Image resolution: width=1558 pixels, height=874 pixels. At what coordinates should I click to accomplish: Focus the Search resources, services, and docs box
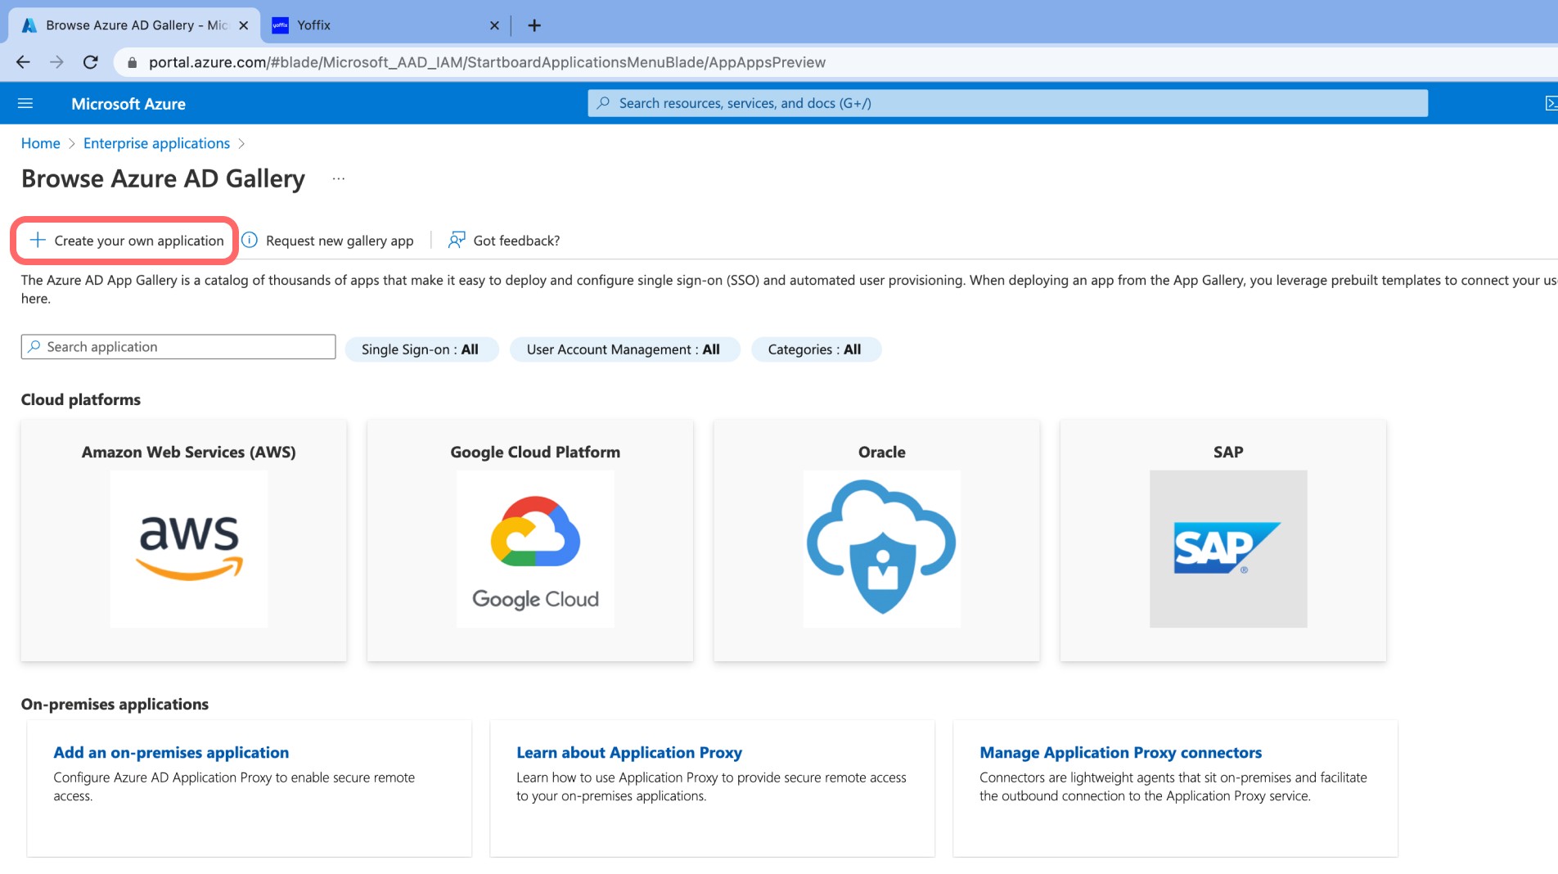coord(1007,103)
